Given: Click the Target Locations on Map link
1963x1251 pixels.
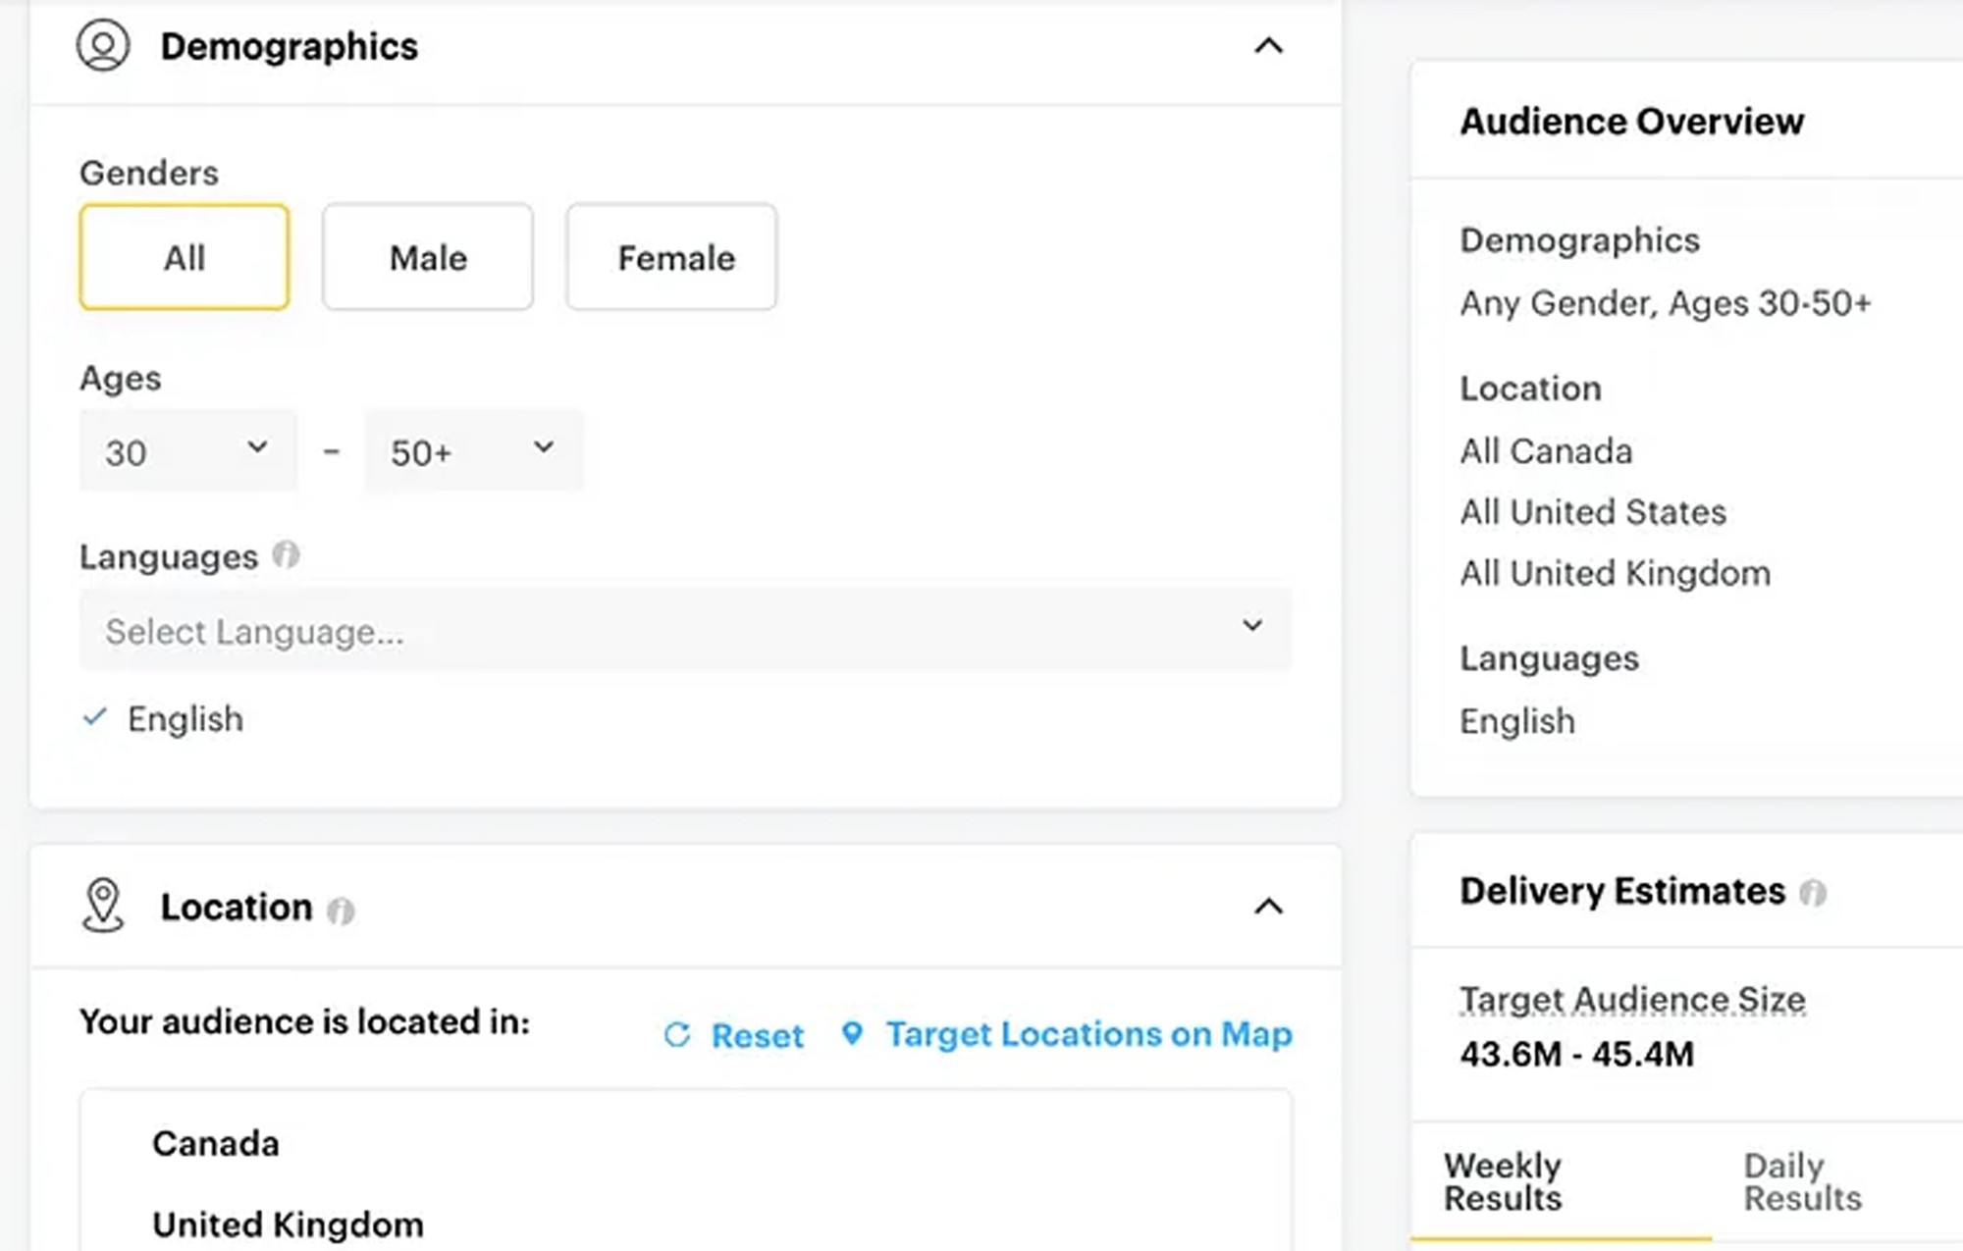Looking at the screenshot, I should coord(1088,1034).
